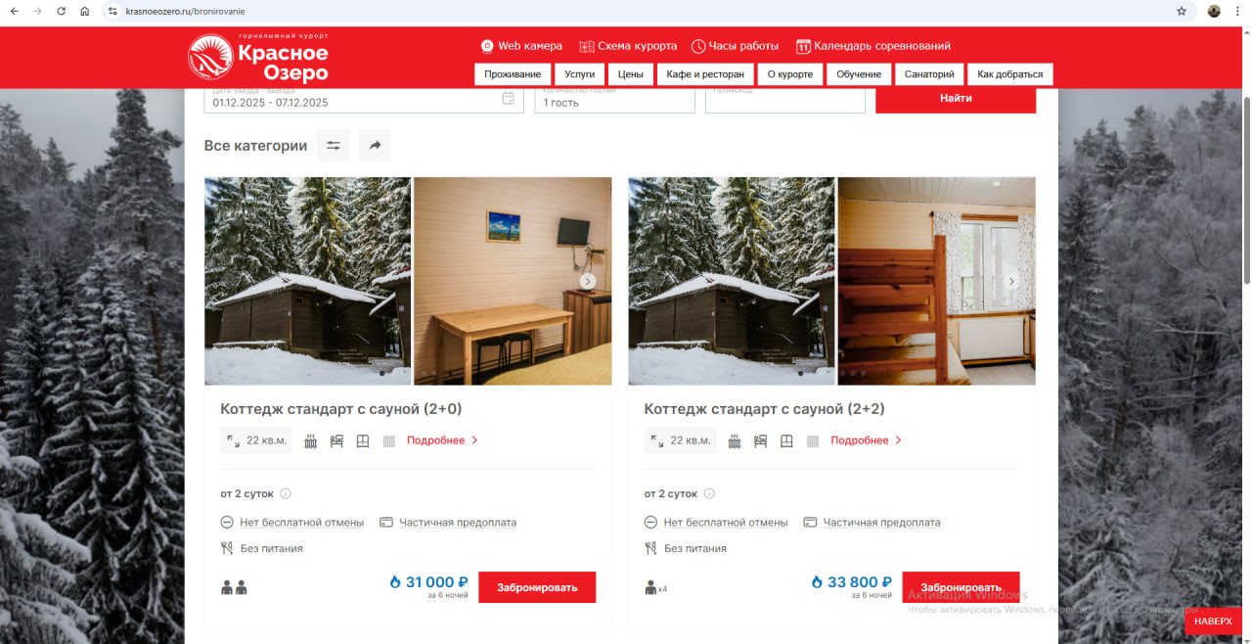This screenshot has width=1252, height=644.
Task: Expand Подробнее for Коттедж стандарт (2+2)
Action: point(867,440)
